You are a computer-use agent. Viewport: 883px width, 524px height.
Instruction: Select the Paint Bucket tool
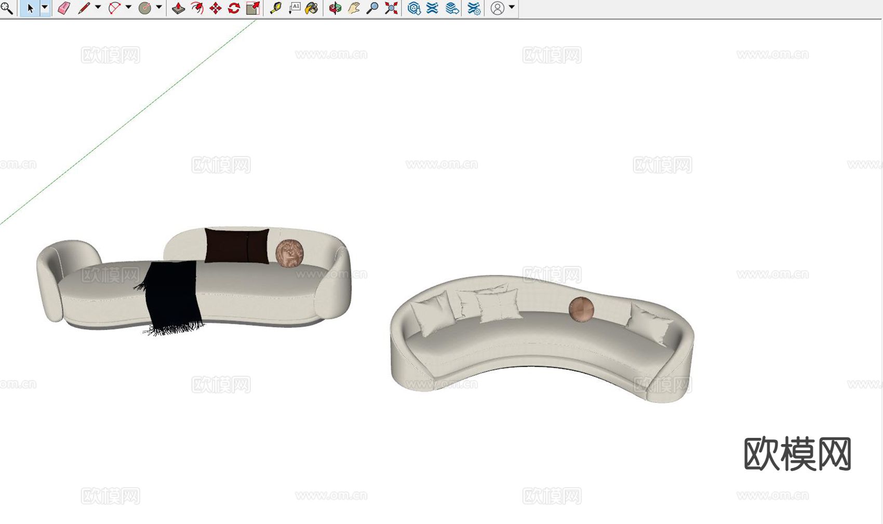click(x=312, y=8)
